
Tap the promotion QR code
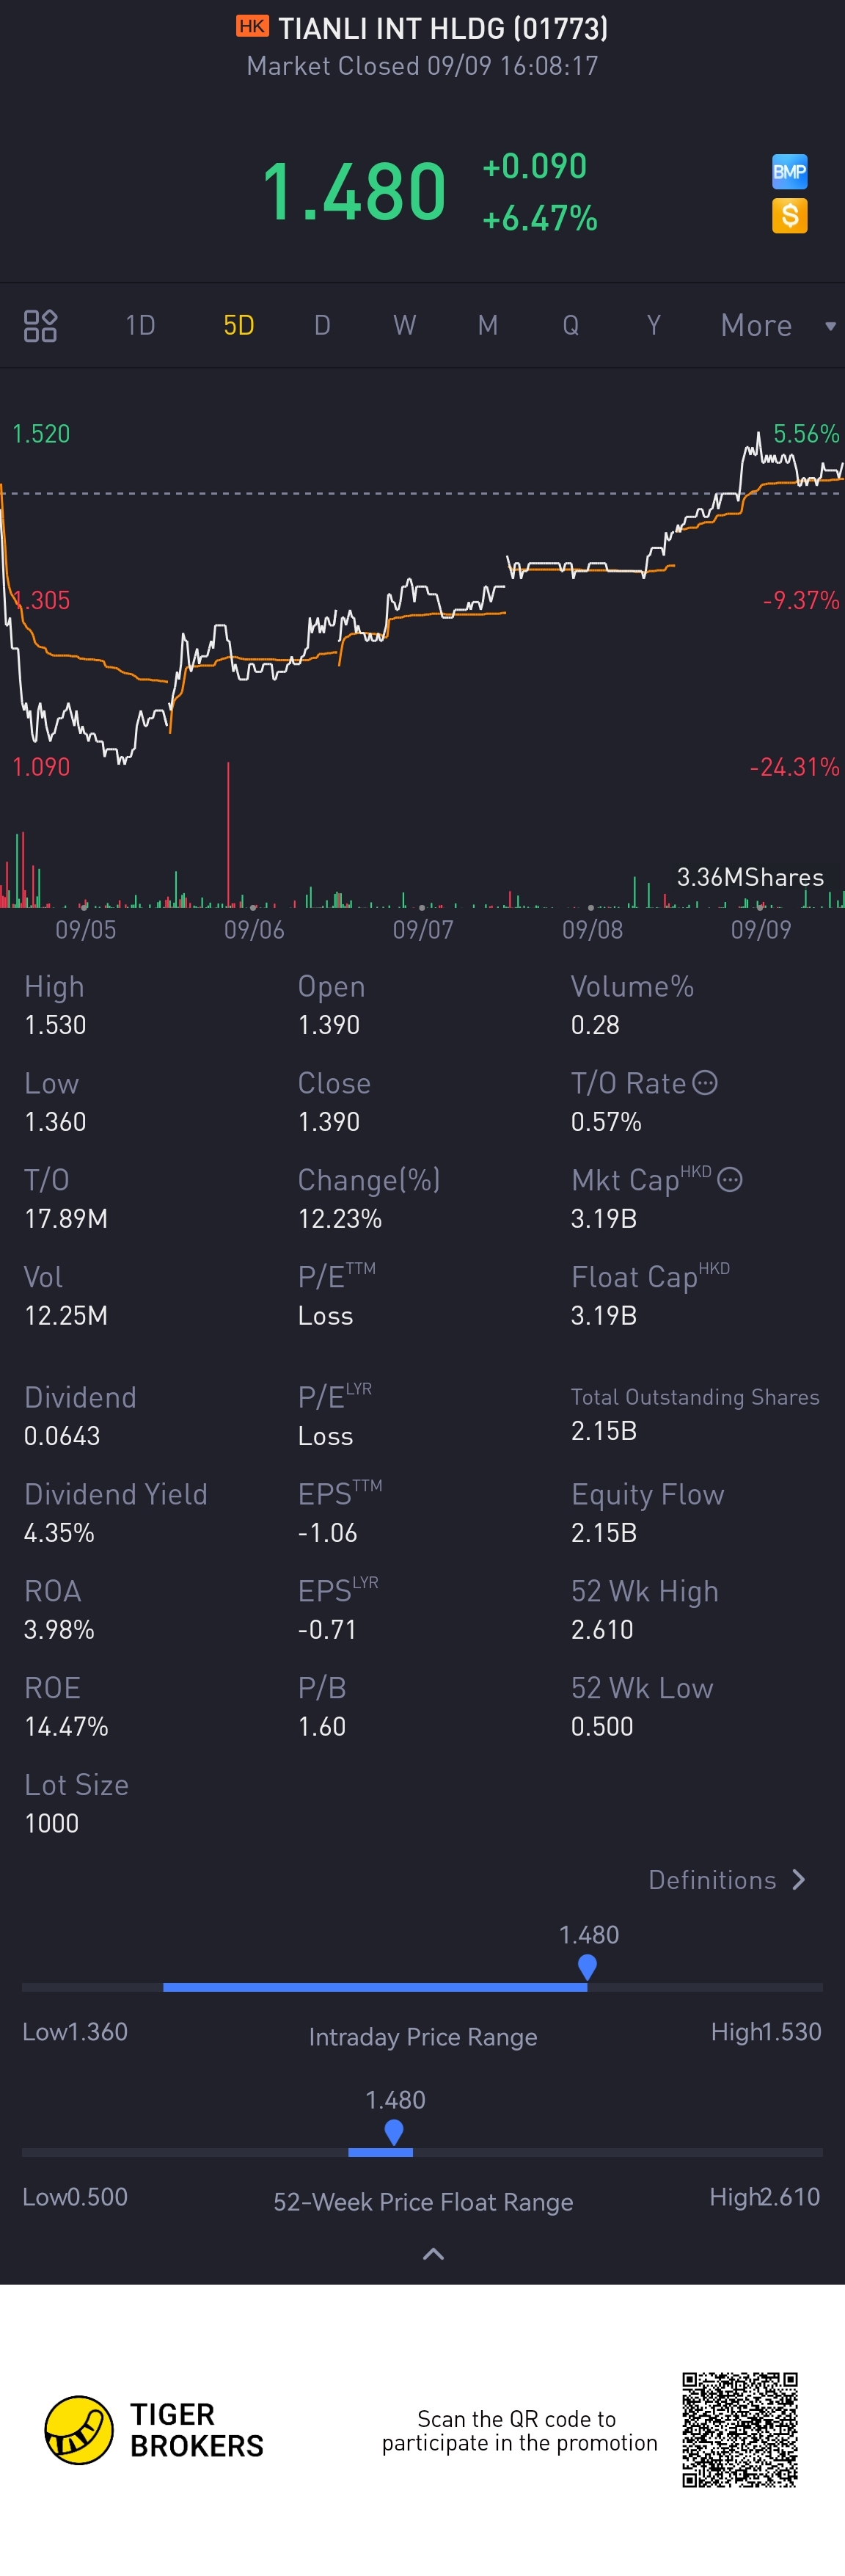pyautogui.click(x=739, y=2429)
